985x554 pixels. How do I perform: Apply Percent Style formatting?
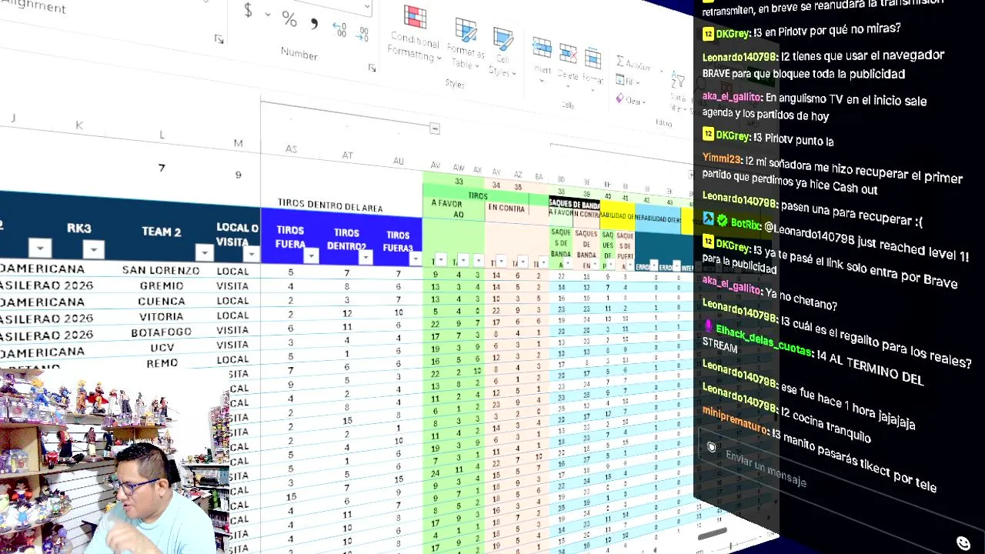pyautogui.click(x=289, y=18)
